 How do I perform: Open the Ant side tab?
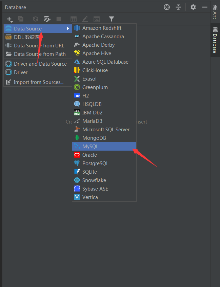point(215,12)
